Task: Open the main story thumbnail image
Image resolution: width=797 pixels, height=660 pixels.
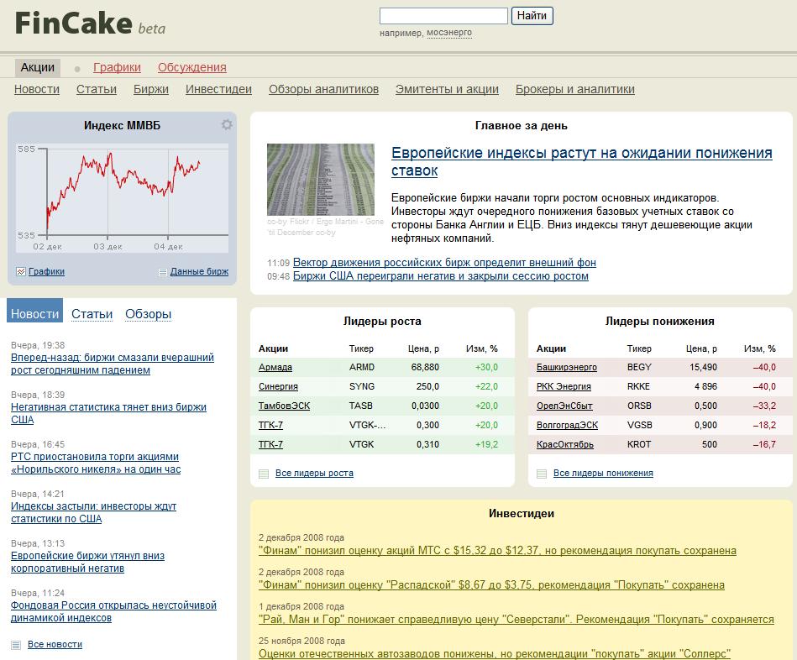Action: coord(320,179)
